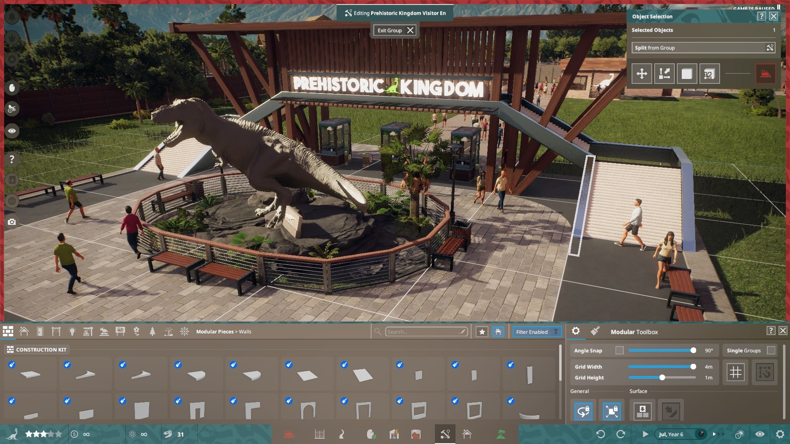Select the first flat floor piece thumbnail
The width and height of the screenshot is (790, 444).
[x=30, y=374]
